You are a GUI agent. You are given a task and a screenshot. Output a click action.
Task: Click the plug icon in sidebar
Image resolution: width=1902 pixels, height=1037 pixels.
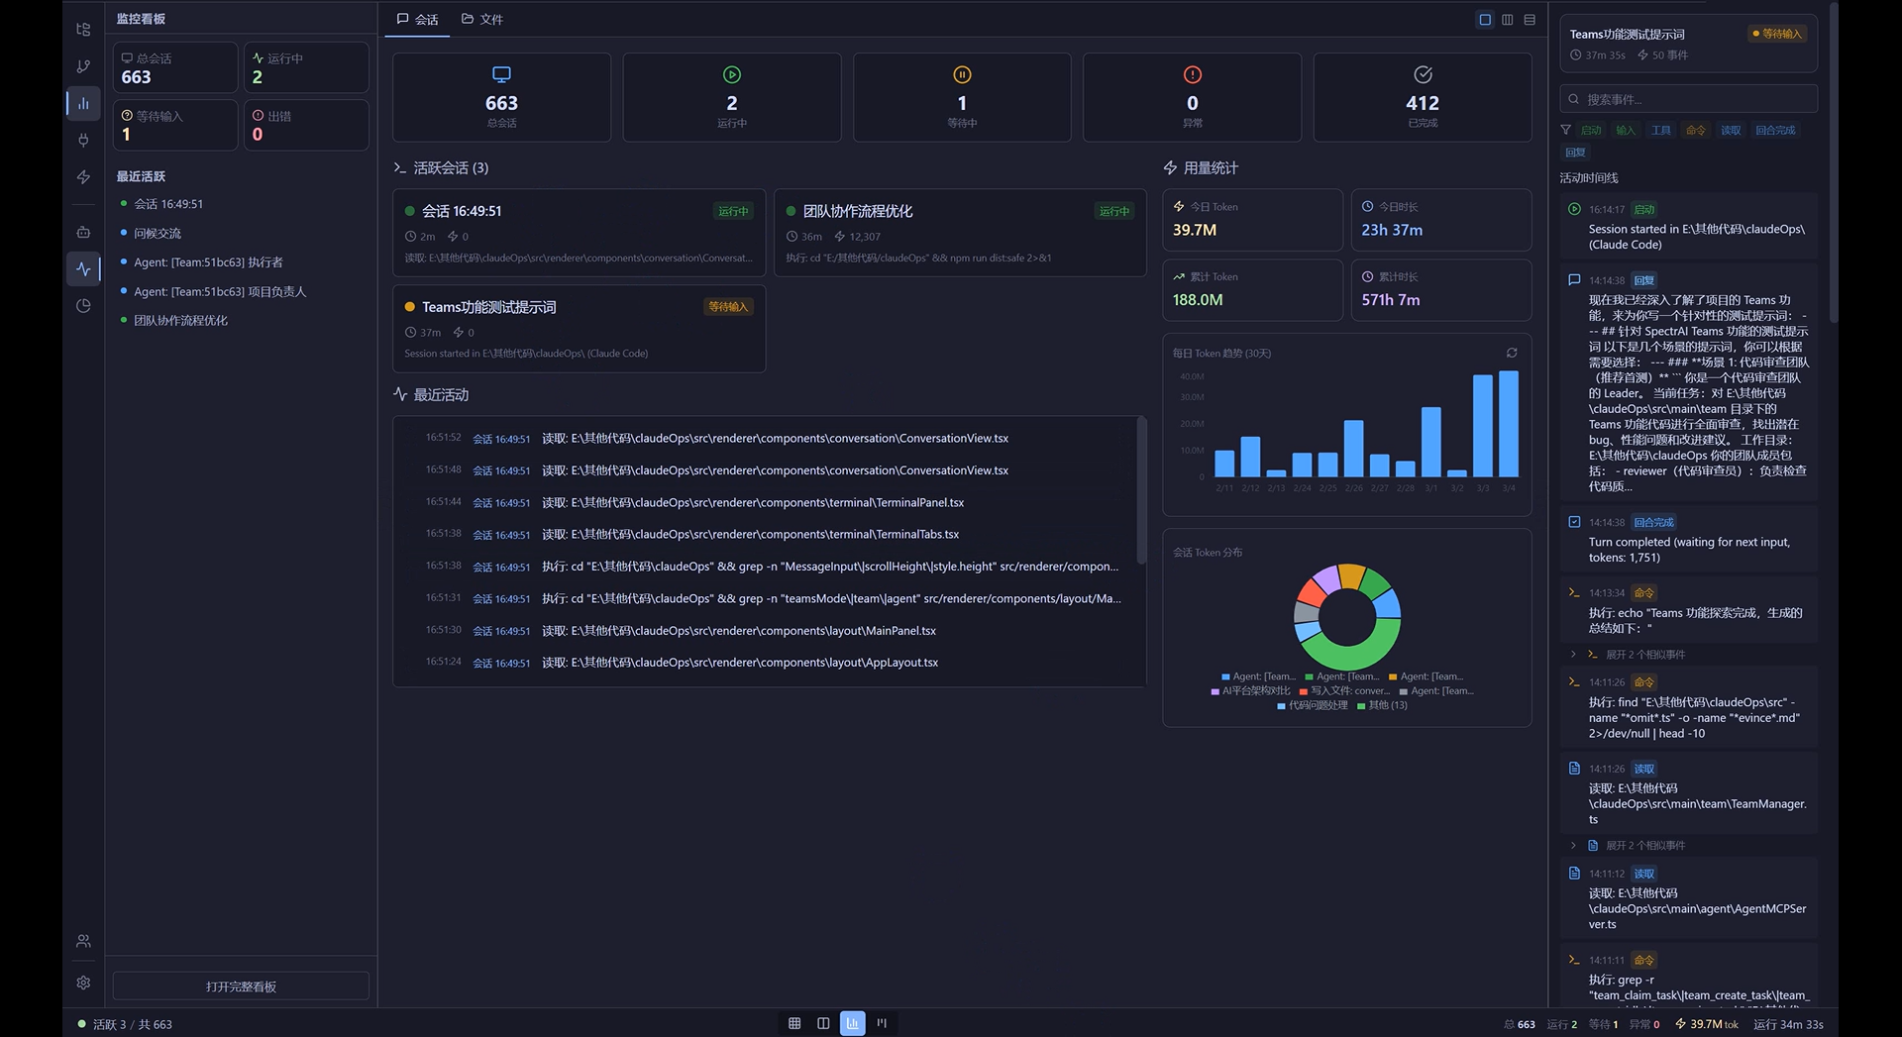point(83,141)
